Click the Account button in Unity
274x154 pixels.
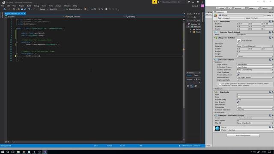[x=239, y=9]
